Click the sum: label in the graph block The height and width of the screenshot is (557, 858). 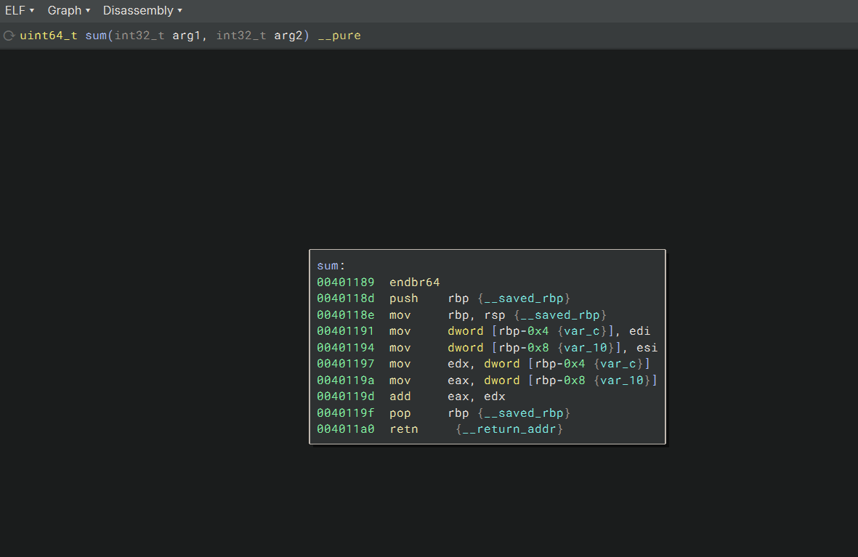tap(331, 266)
